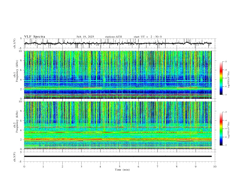Click time axis tick label "4"
The width and height of the screenshot is (242, 187).
click(x=100, y=167)
